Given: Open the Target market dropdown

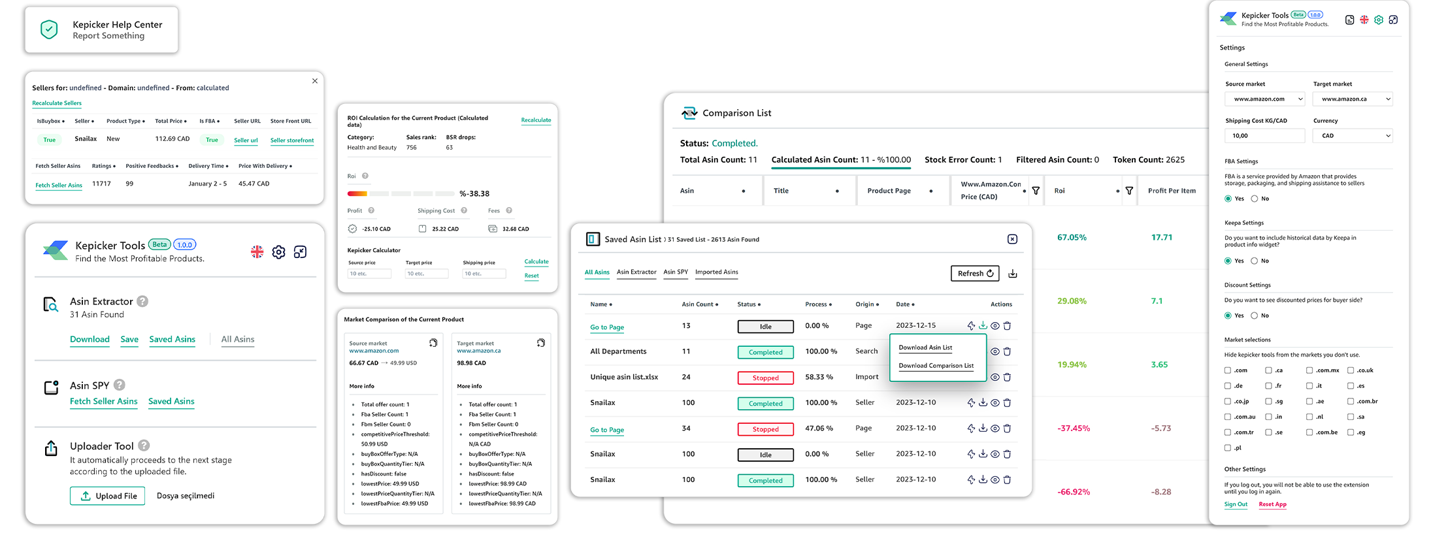Looking at the screenshot, I should coord(1353,99).
